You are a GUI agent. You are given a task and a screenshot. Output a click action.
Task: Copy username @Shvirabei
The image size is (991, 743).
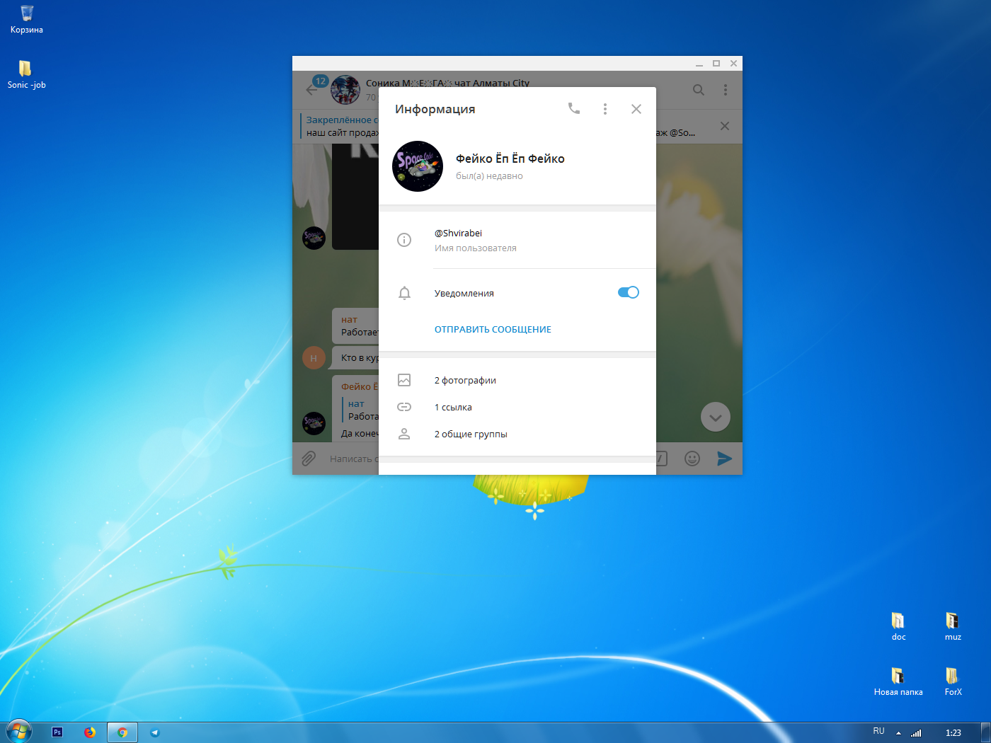[458, 234]
